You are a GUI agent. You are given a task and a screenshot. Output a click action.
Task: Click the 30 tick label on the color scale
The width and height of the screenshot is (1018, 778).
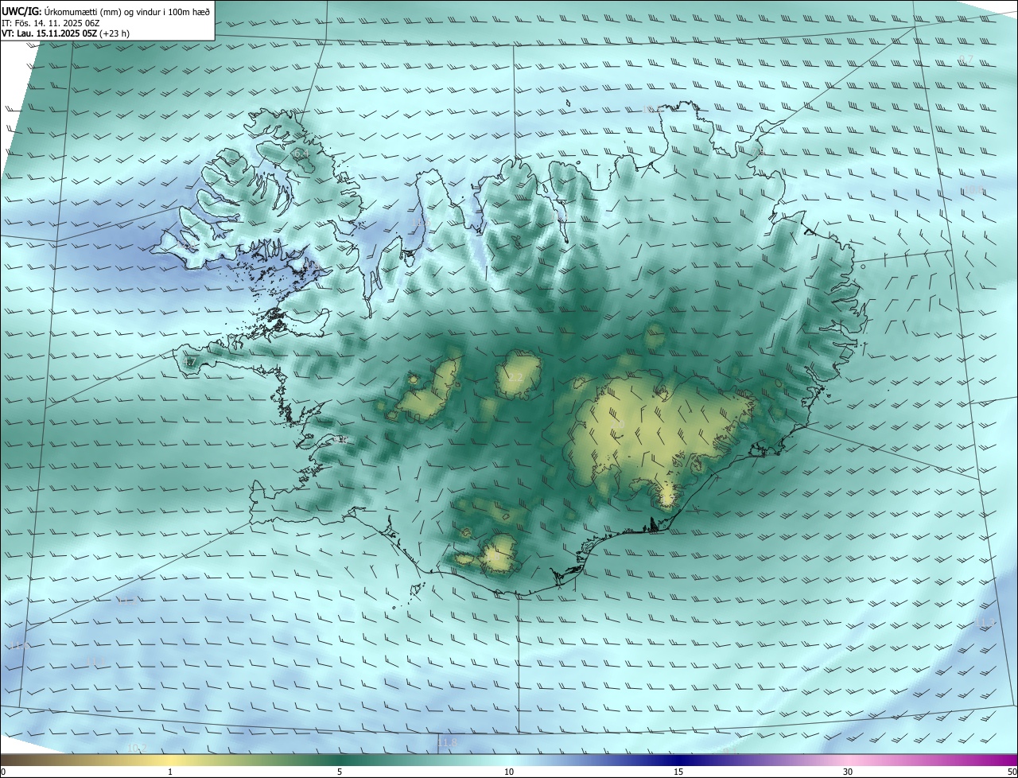coord(848,772)
